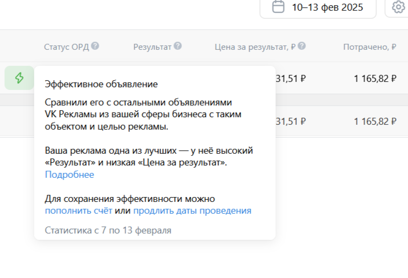The height and width of the screenshot is (278, 408).
Task: Click the calendar icon in date picker
Action: pos(278,7)
